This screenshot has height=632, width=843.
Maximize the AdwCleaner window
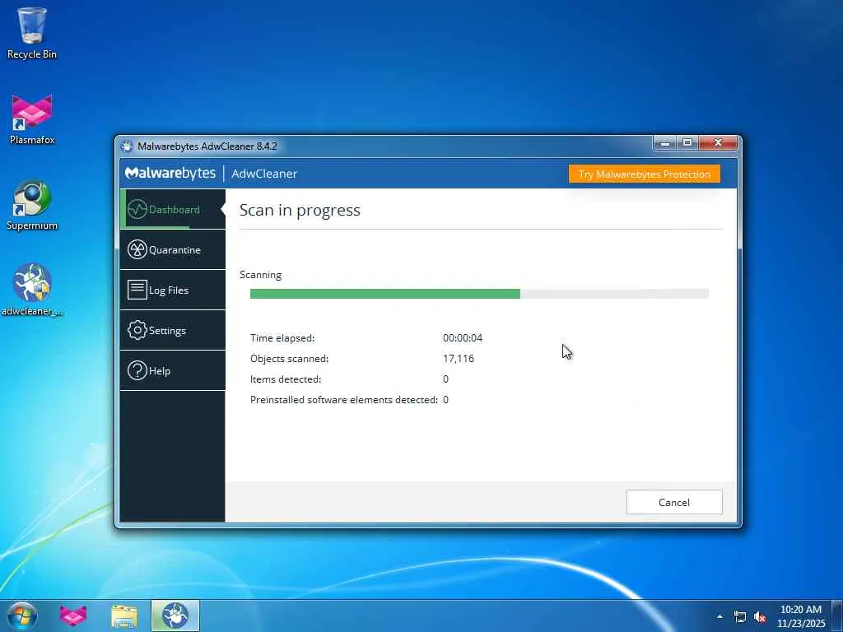click(x=687, y=143)
